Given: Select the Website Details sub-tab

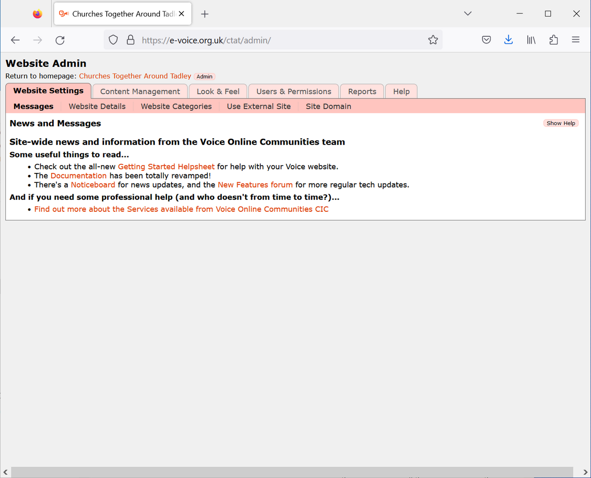Looking at the screenshot, I should coord(97,107).
